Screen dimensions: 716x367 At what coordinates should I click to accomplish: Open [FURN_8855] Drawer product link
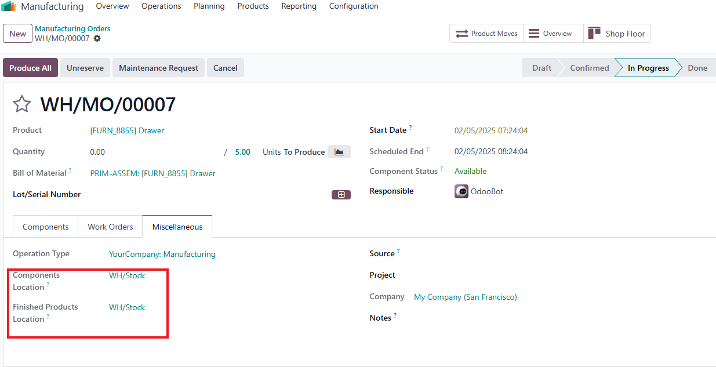pyautogui.click(x=127, y=130)
